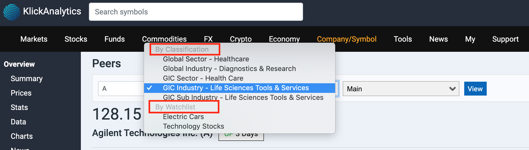This screenshot has height=150, width=529.
Task: Expand the Main dropdown chevron
Action: pyautogui.click(x=452, y=89)
